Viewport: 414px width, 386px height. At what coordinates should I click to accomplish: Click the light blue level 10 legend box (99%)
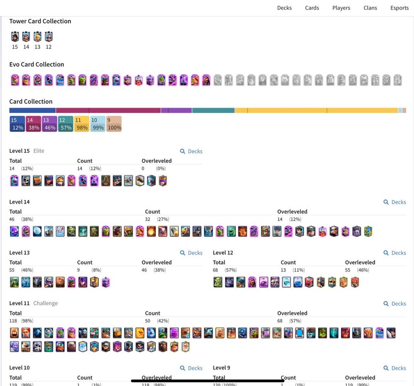pyautogui.click(x=98, y=124)
